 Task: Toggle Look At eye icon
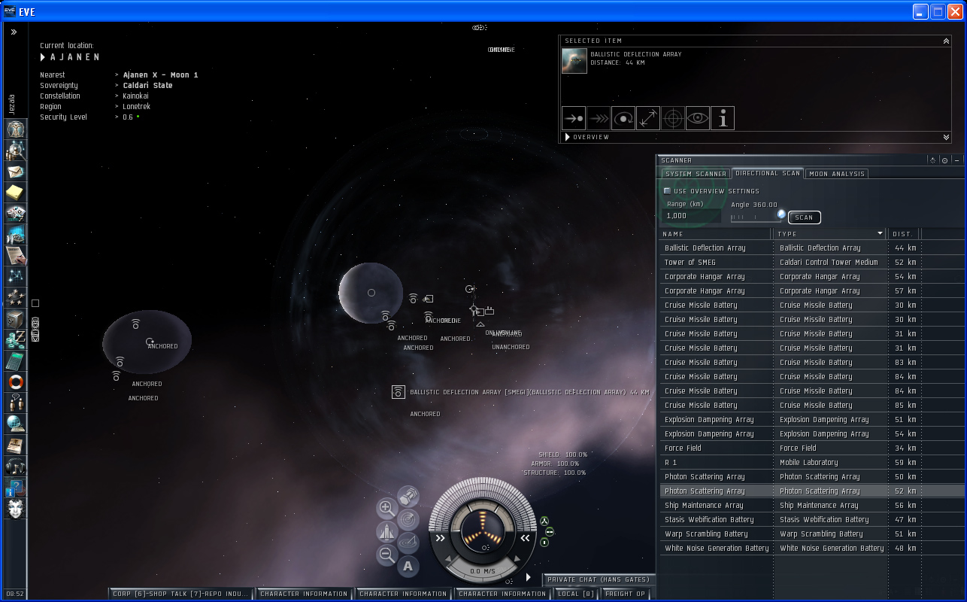tap(698, 118)
